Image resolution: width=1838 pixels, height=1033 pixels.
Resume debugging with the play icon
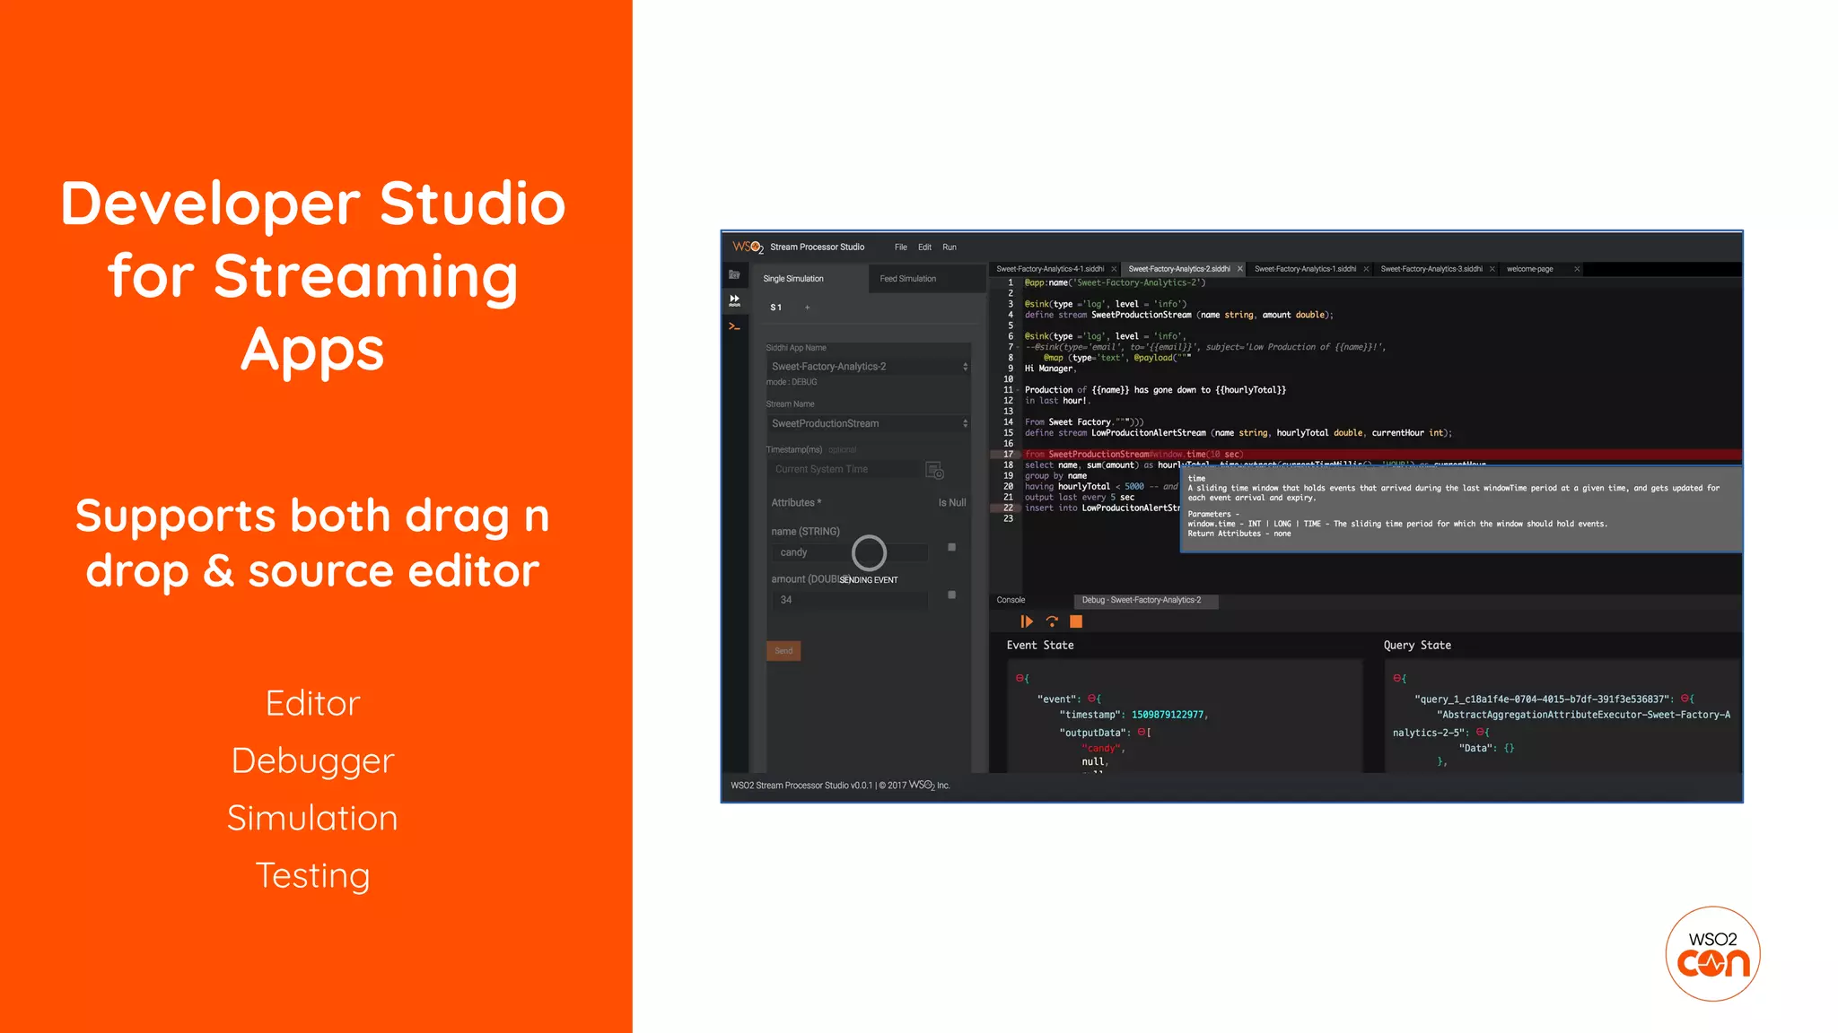(1027, 621)
